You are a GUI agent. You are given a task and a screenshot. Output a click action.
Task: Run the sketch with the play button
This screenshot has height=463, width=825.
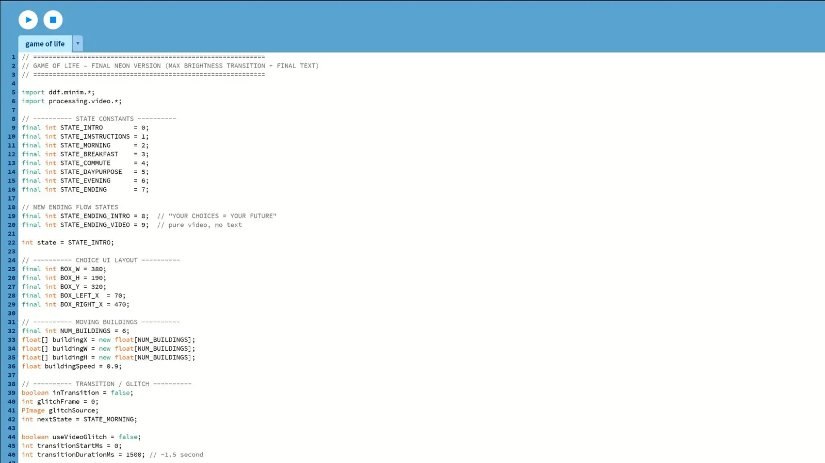pyautogui.click(x=28, y=20)
